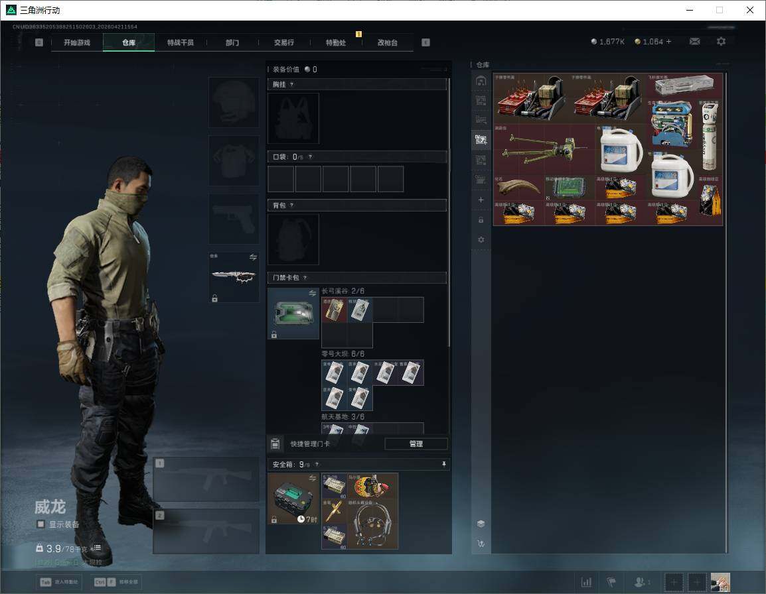Select the first keycard under 零号大坝
Screen dimensions: 766x594
pos(334,373)
